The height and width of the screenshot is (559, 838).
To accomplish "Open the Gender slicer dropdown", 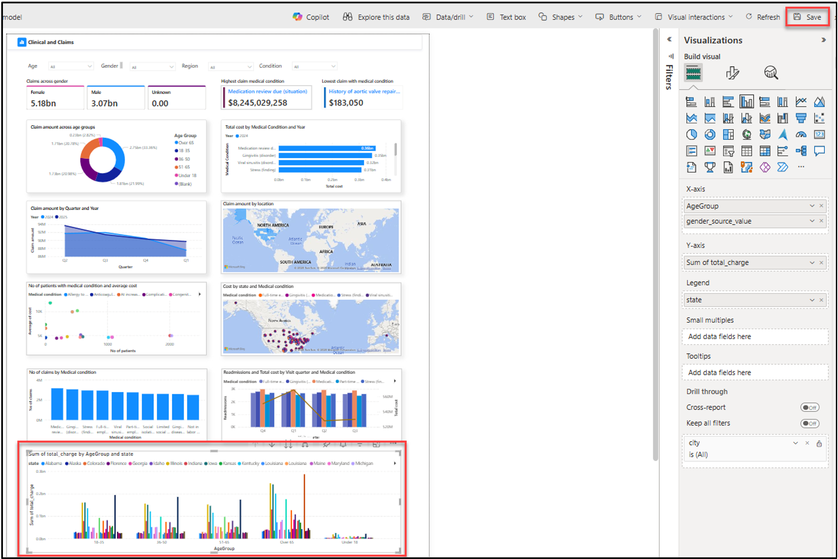I will (152, 67).
